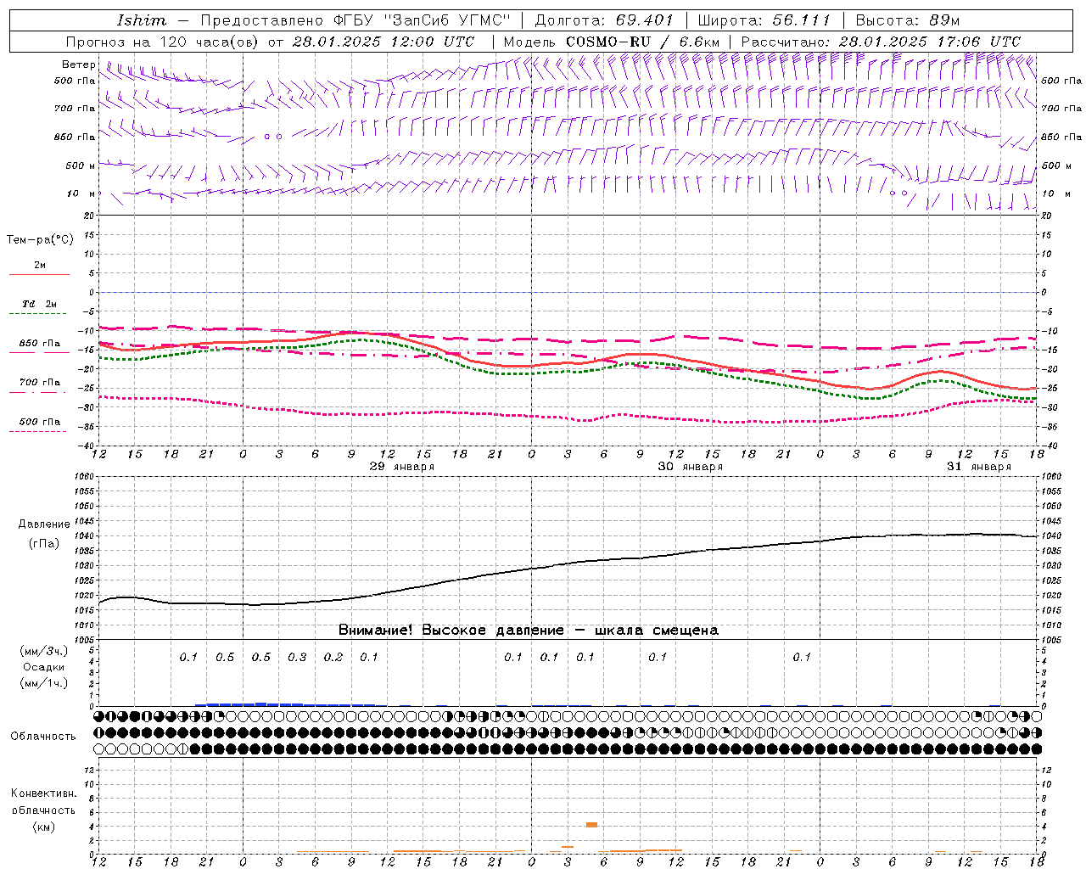Screen dimensions: 1086x869
Task: Click the "Высота: 89м" header value
Action: coord(908,20)
